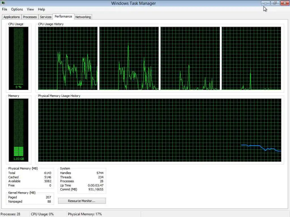Click the status bar Physical Memory: 17% entry
This screenshot has width=290, height=217.
coord(85,214)
